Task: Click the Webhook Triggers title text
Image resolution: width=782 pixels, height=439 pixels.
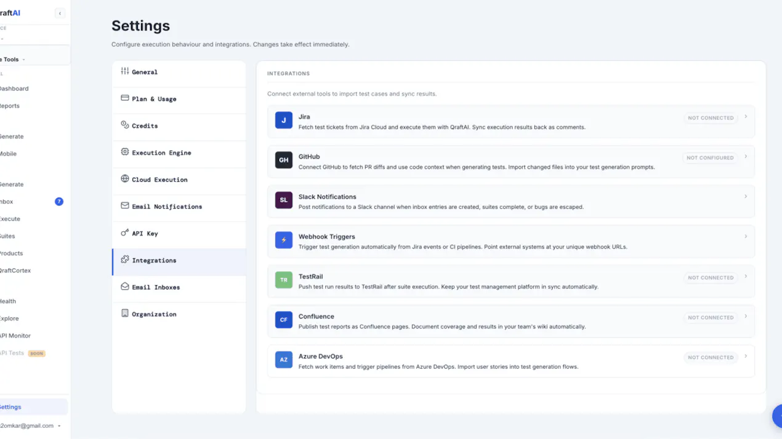Action: point(327,237)
